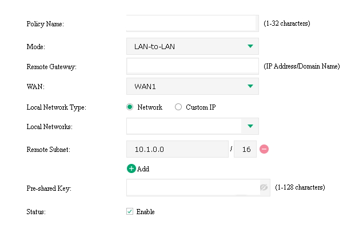Click the green plus icon to add subnet
The width and height of the screenshot is (359, 229).
pyautogui.click(x=131, y=168)
